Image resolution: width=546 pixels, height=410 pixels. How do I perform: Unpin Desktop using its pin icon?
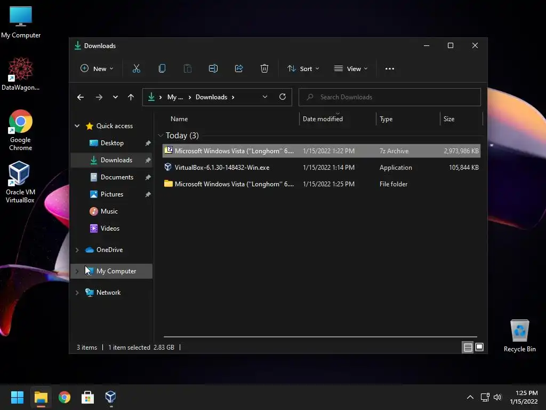coord(148,143)
